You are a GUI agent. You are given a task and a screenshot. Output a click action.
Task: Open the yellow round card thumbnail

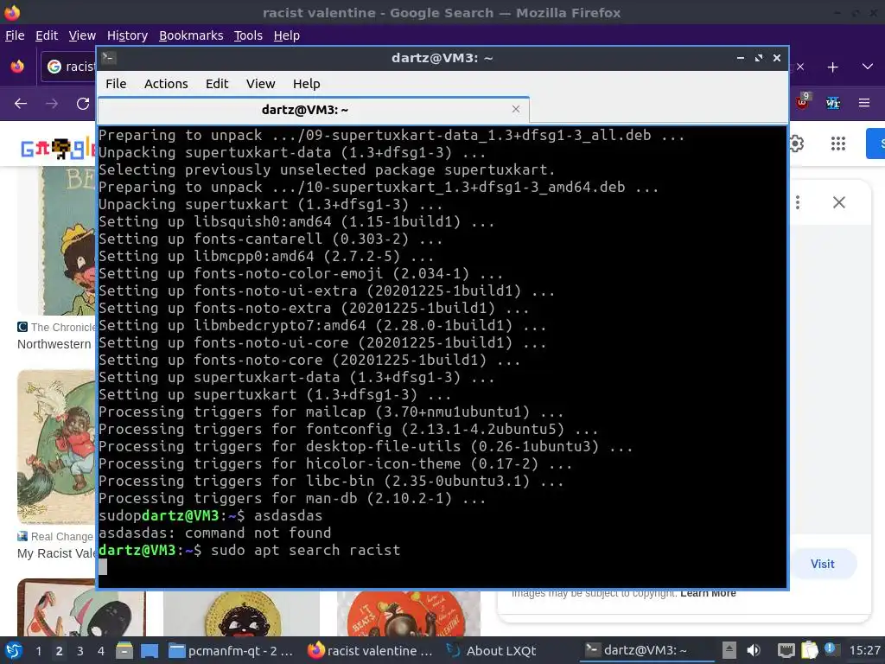pyautogui.click(x=242, y=613)
